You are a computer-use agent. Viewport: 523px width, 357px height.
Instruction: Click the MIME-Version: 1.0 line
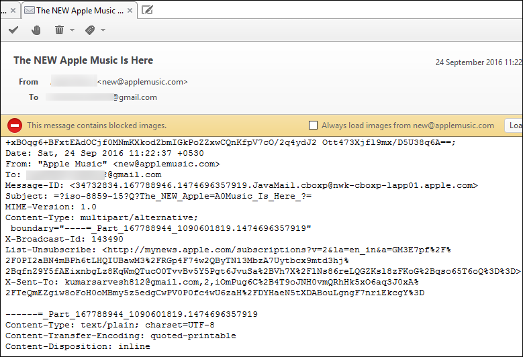51,207
